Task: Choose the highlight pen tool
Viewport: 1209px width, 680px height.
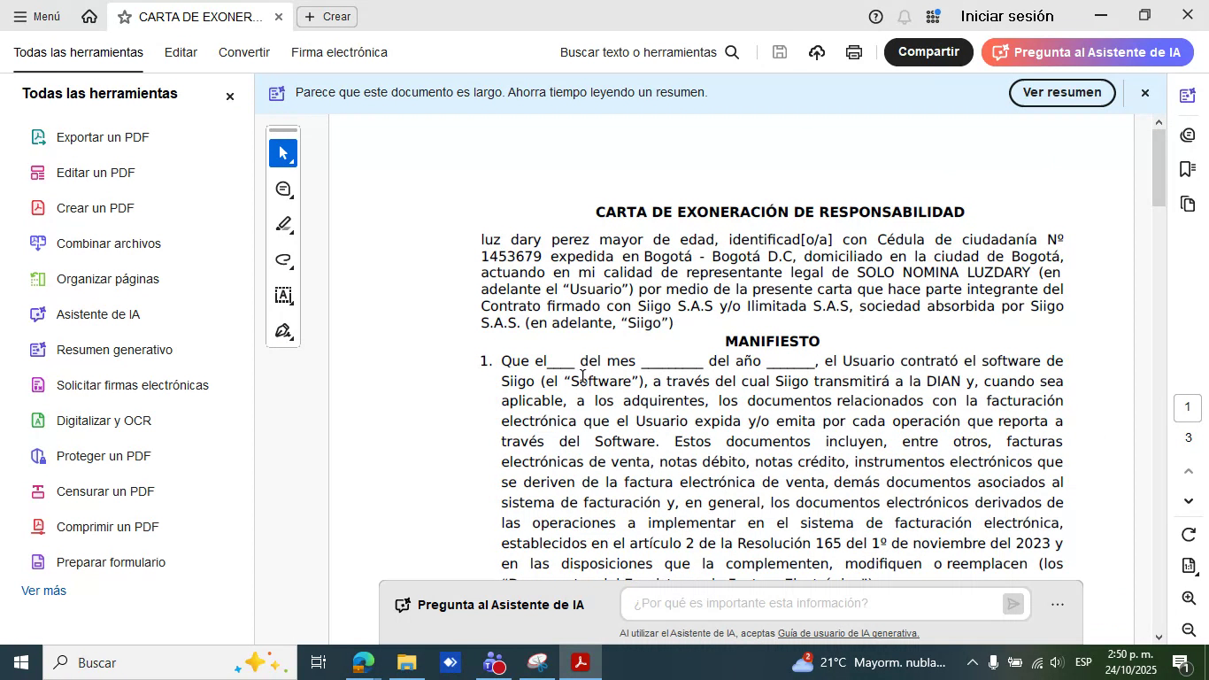Action: [283, 224]
